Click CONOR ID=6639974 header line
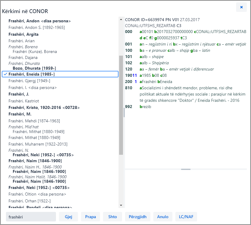The height and width of the screenshot is (225, 251). (162, 20)
